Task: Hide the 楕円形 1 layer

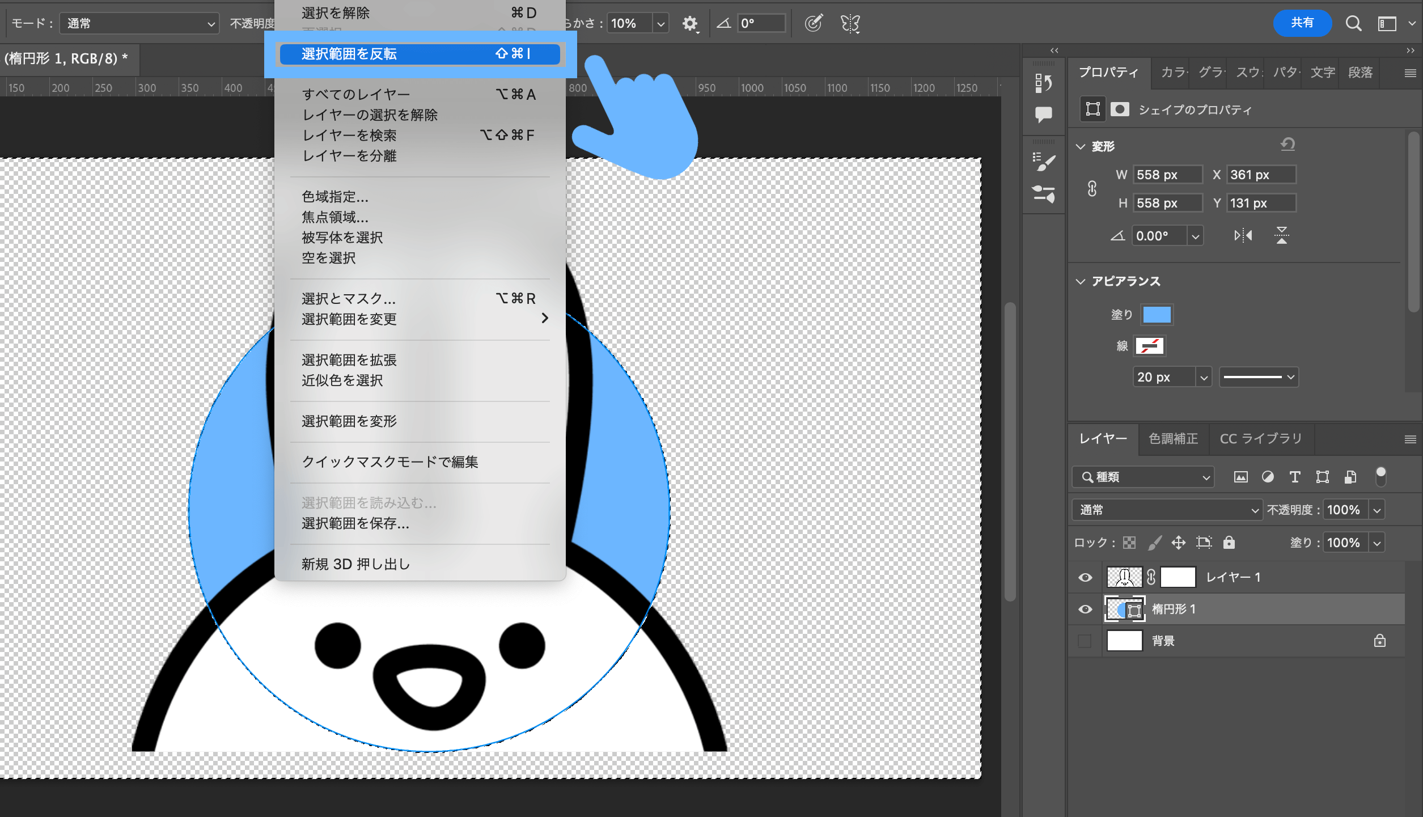Action: tap(1085, 609)
